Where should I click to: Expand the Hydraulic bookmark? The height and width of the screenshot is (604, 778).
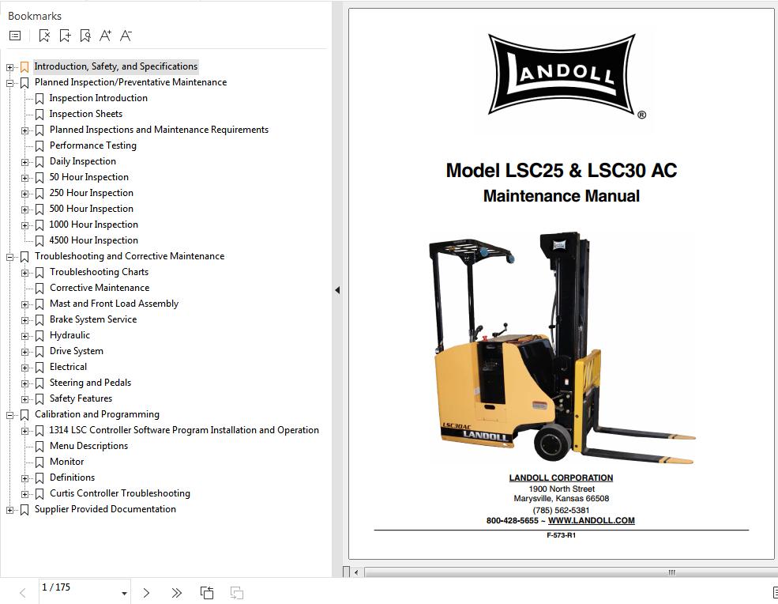point(24,336)
